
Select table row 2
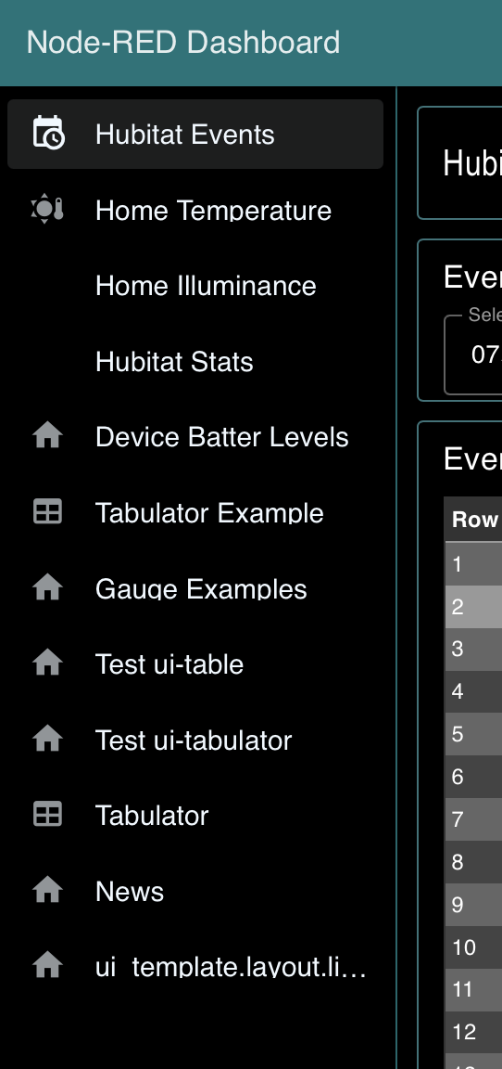coord(473,606)
